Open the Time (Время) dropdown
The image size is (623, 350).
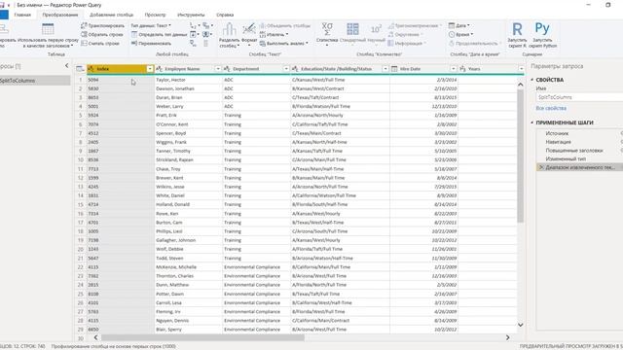(460, 35)
